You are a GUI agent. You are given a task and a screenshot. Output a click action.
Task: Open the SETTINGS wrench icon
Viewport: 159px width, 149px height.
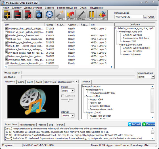81,15
